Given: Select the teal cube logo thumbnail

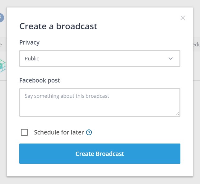Looking at the screenshot, I should (3, 66).
